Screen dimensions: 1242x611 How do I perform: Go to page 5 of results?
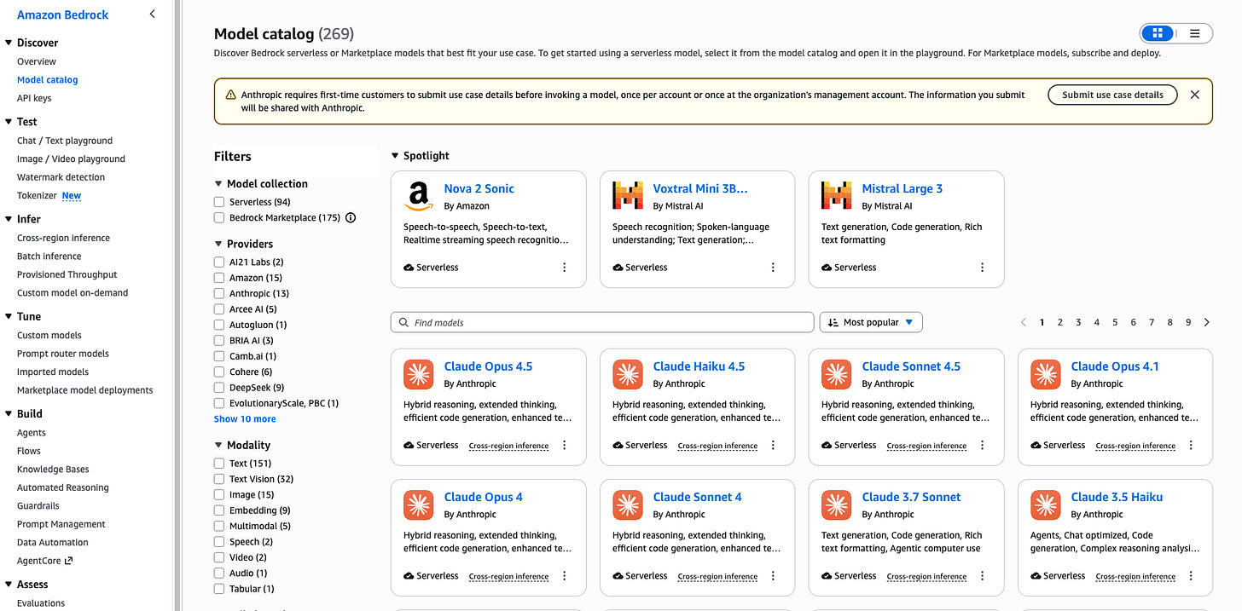click(x=1115, y=323)
